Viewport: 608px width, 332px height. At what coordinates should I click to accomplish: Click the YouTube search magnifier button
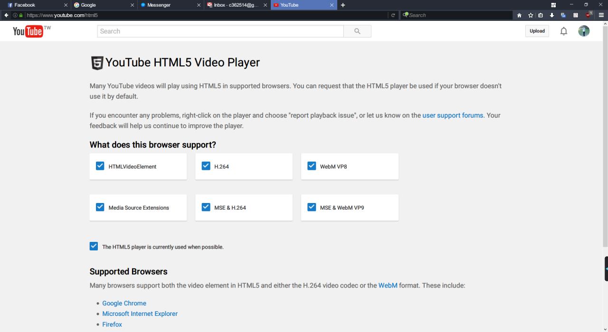coord(357,31)
